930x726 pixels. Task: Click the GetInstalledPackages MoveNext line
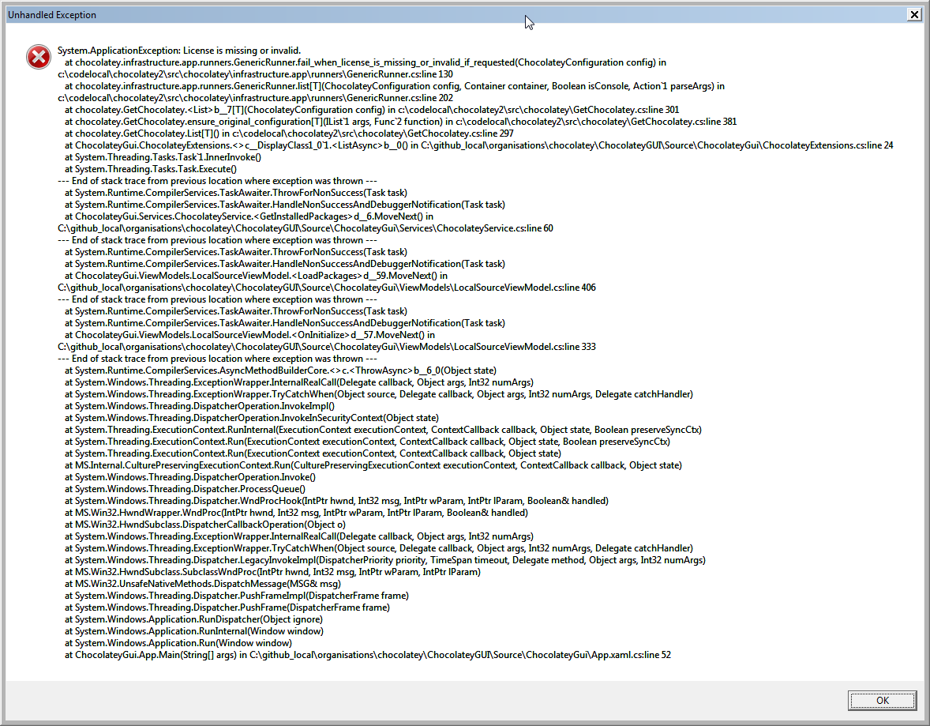249,216
